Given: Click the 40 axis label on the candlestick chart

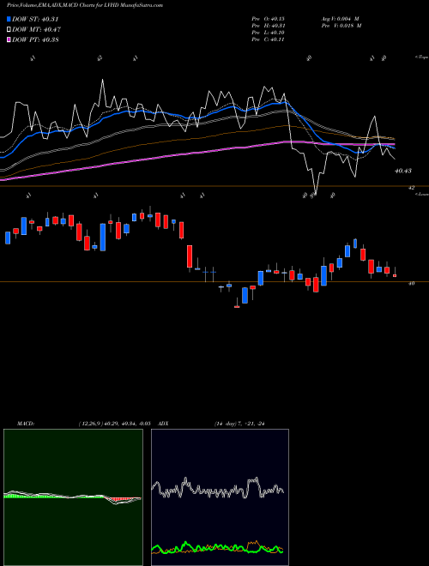Looking at the screenshot, I should tap(411, 284).
